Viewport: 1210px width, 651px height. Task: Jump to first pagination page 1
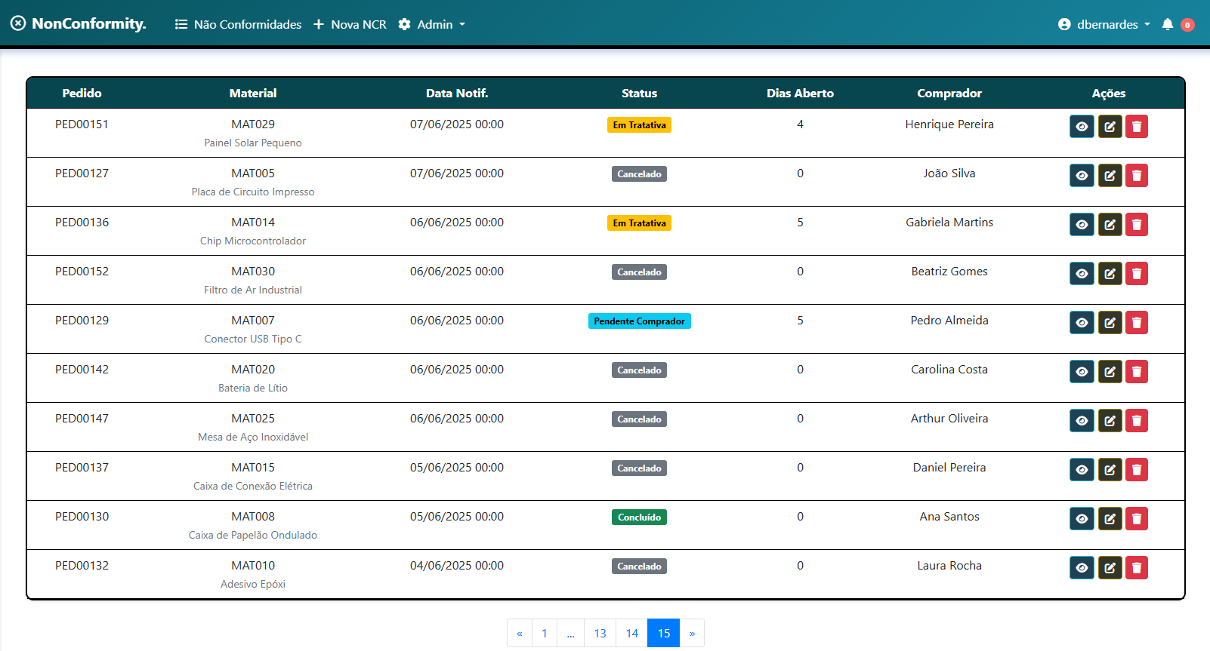pyautogui.click(x=544, y=634)
